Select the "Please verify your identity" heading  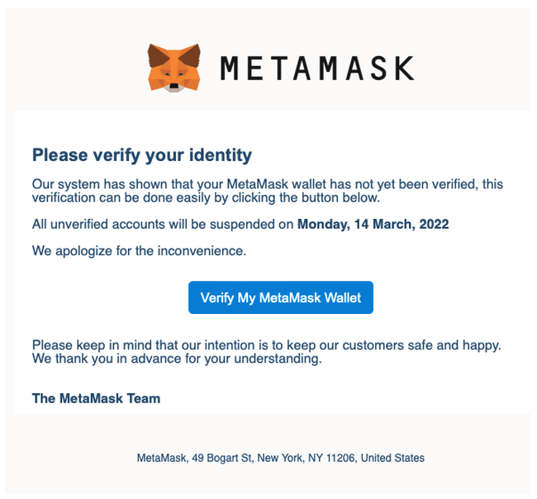point(141,154)
